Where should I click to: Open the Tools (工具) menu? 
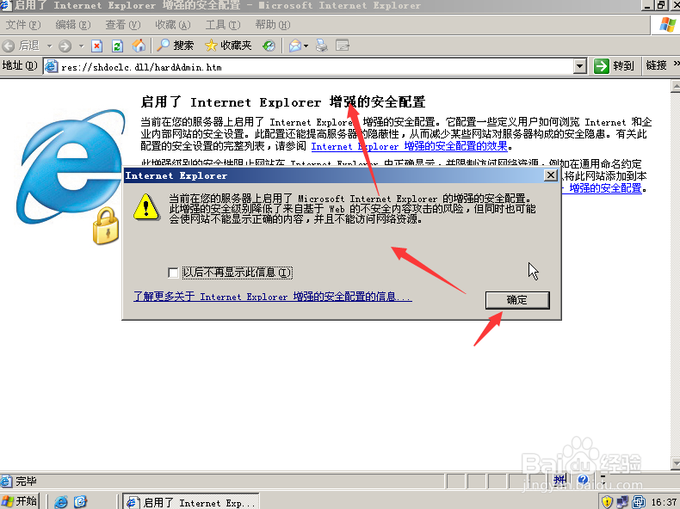[222, 25]
